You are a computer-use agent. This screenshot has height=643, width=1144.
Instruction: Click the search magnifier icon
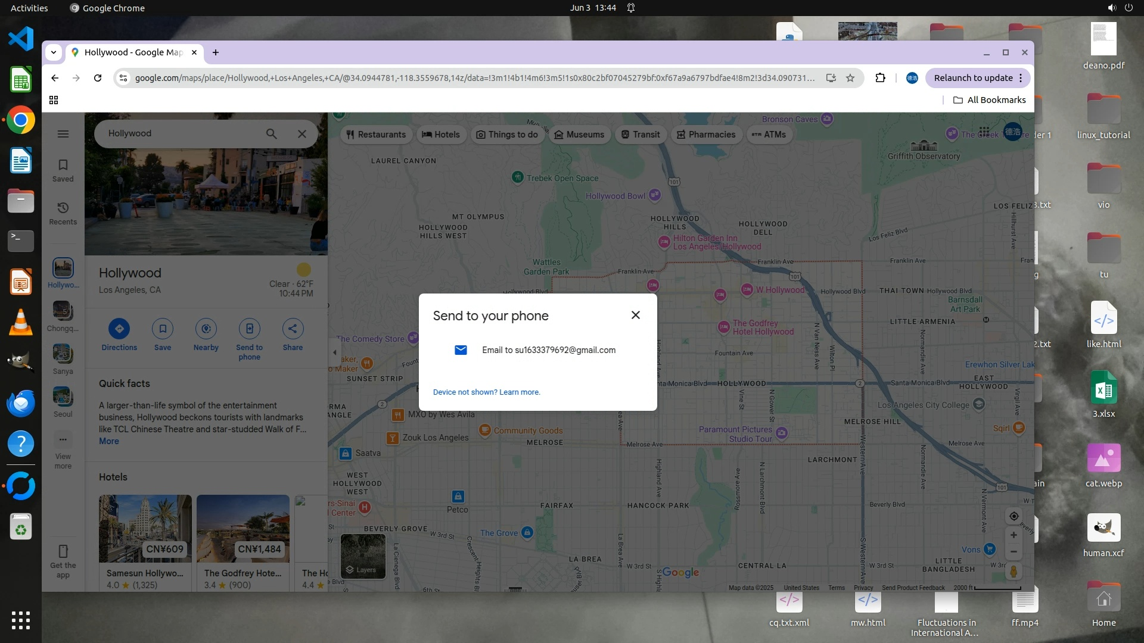271,134
